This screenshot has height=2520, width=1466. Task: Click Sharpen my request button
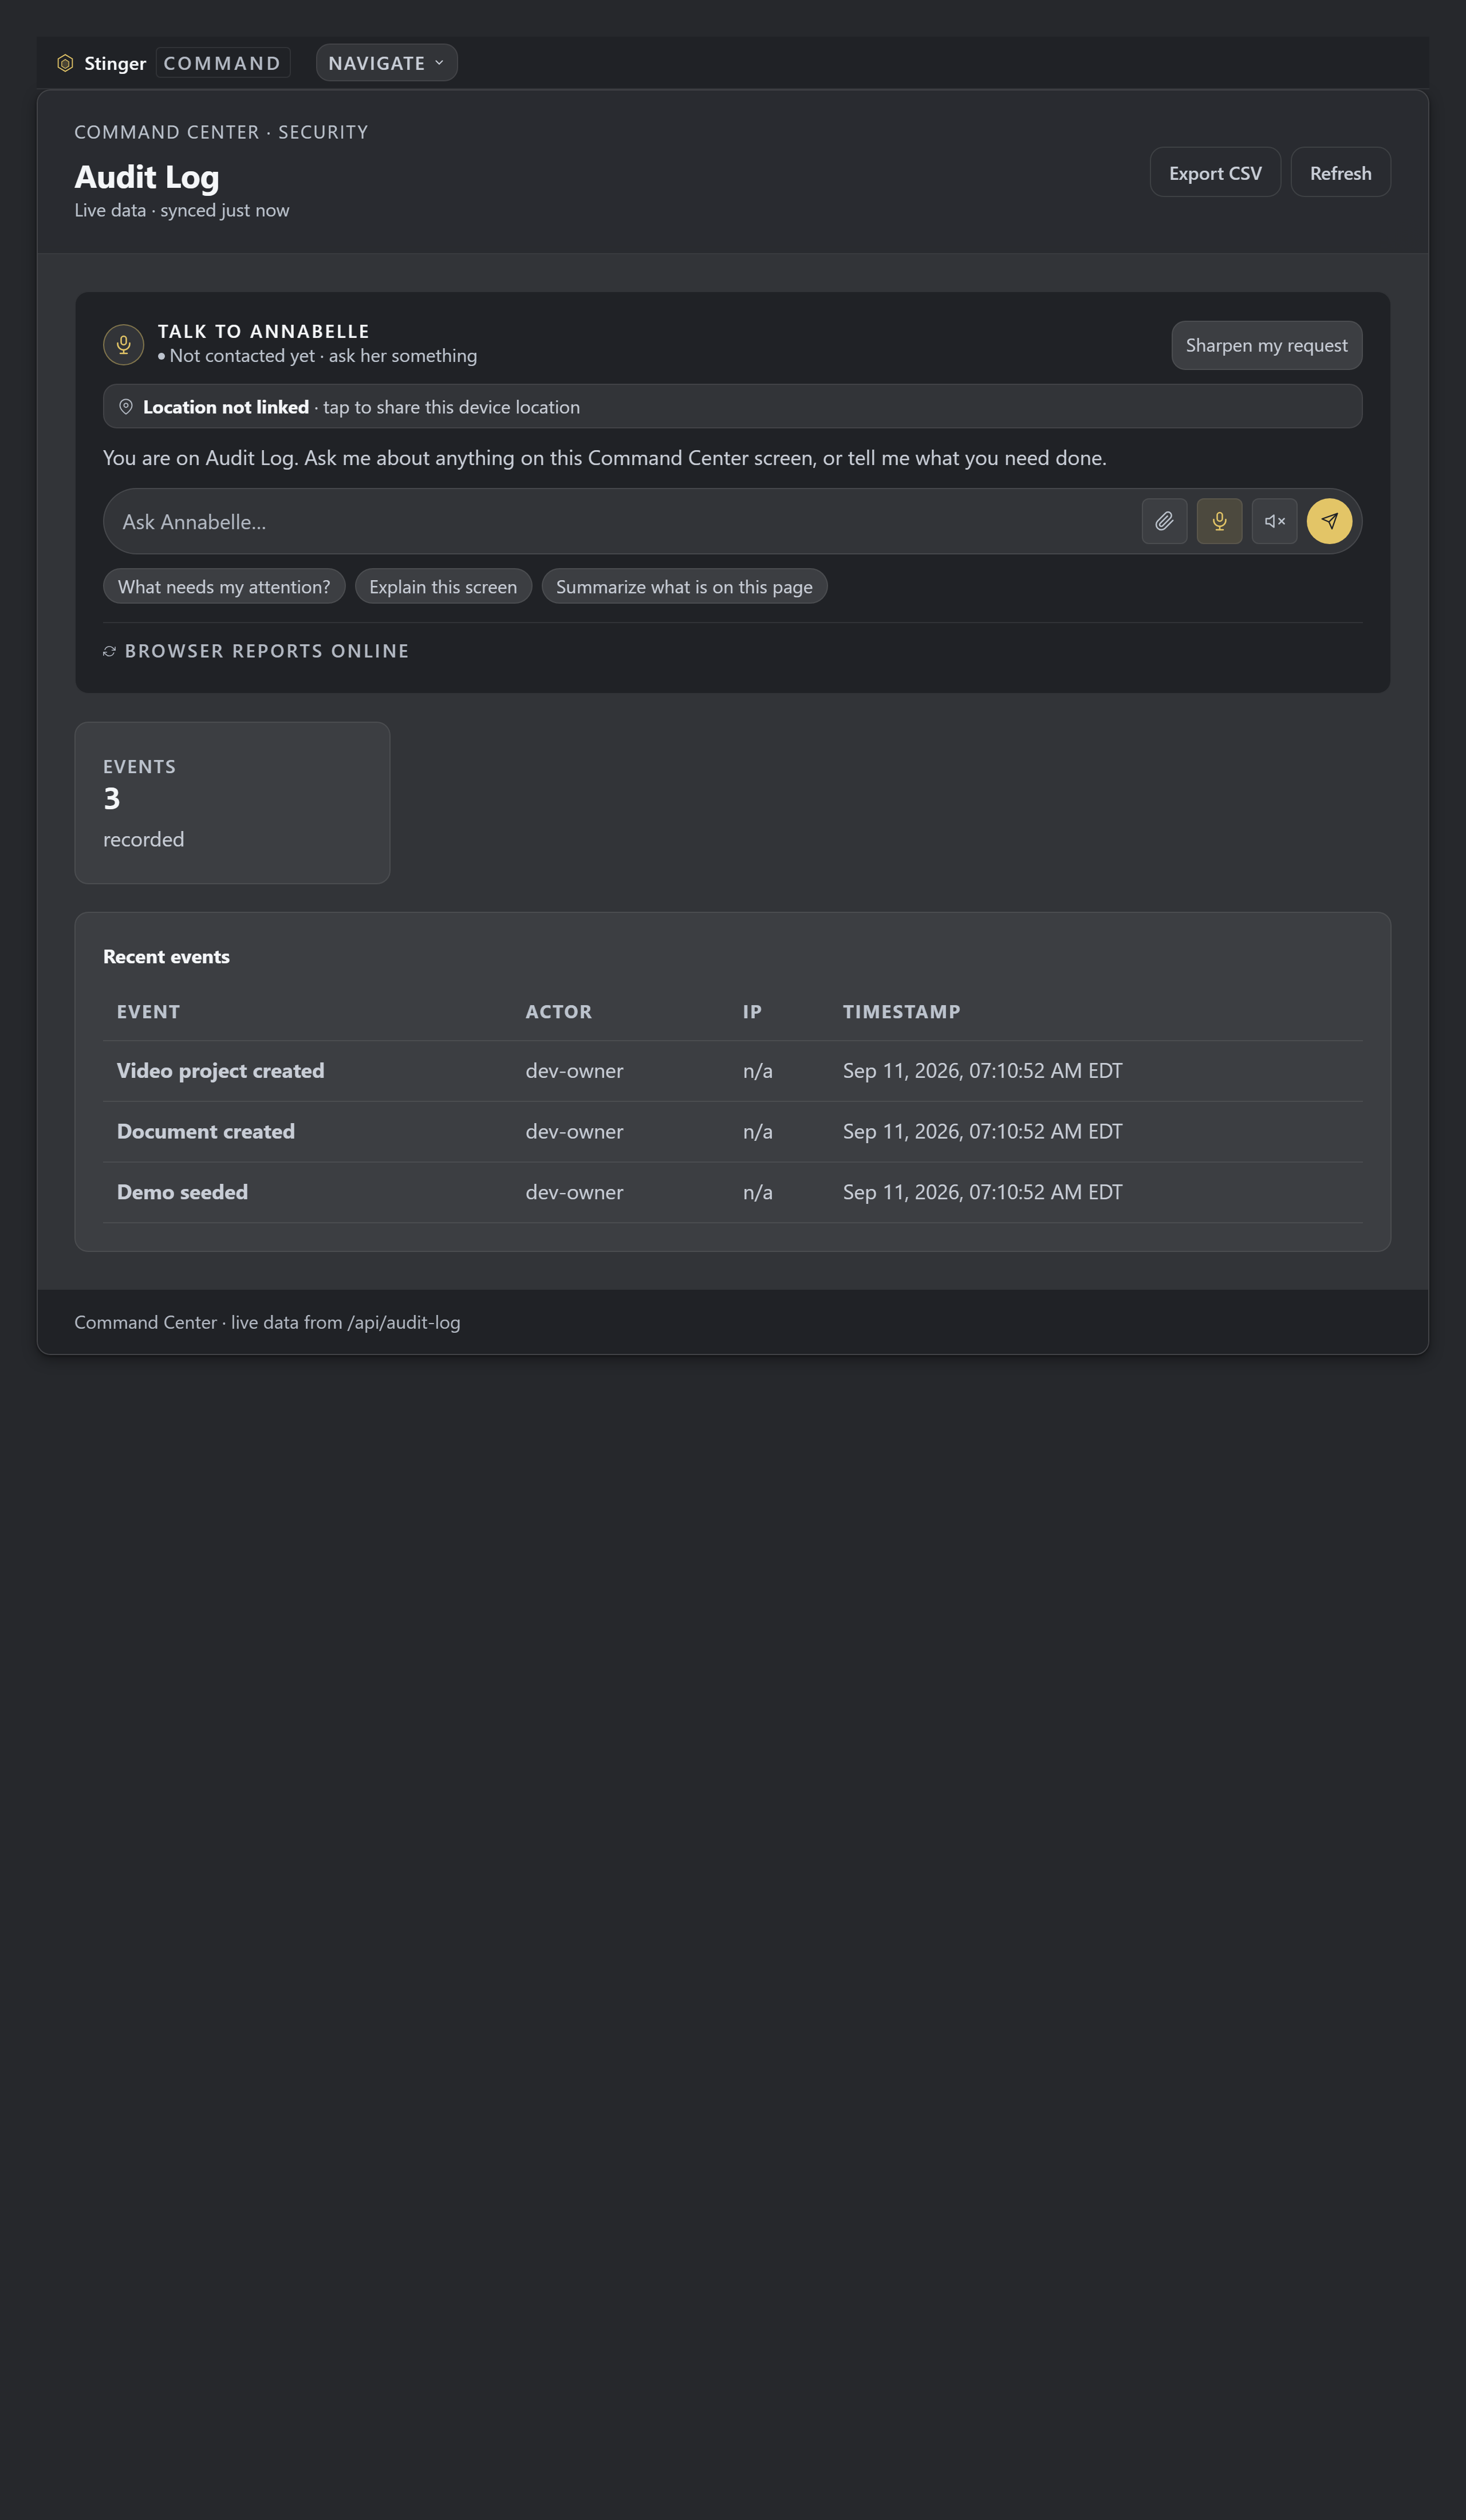(x=1266, y=345)
